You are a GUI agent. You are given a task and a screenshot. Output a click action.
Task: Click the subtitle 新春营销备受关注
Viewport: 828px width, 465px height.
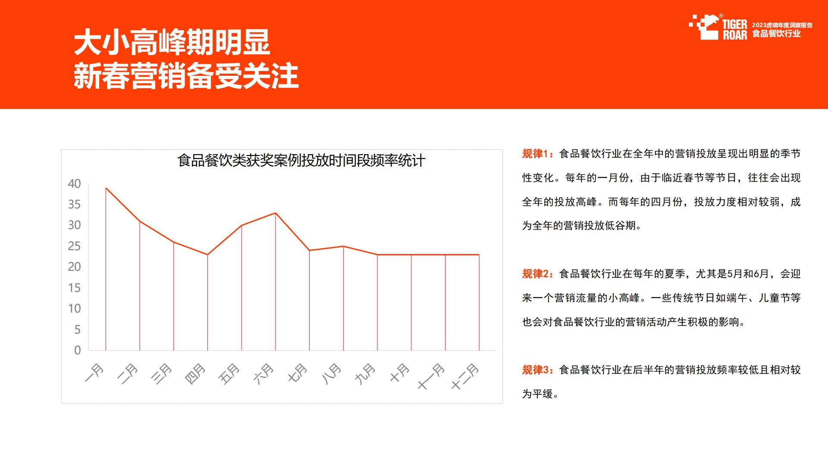coord(186,76)
